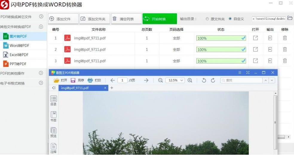Select the 自定义 output radio option
Screen dimensions: 294x158
[230, 19]
